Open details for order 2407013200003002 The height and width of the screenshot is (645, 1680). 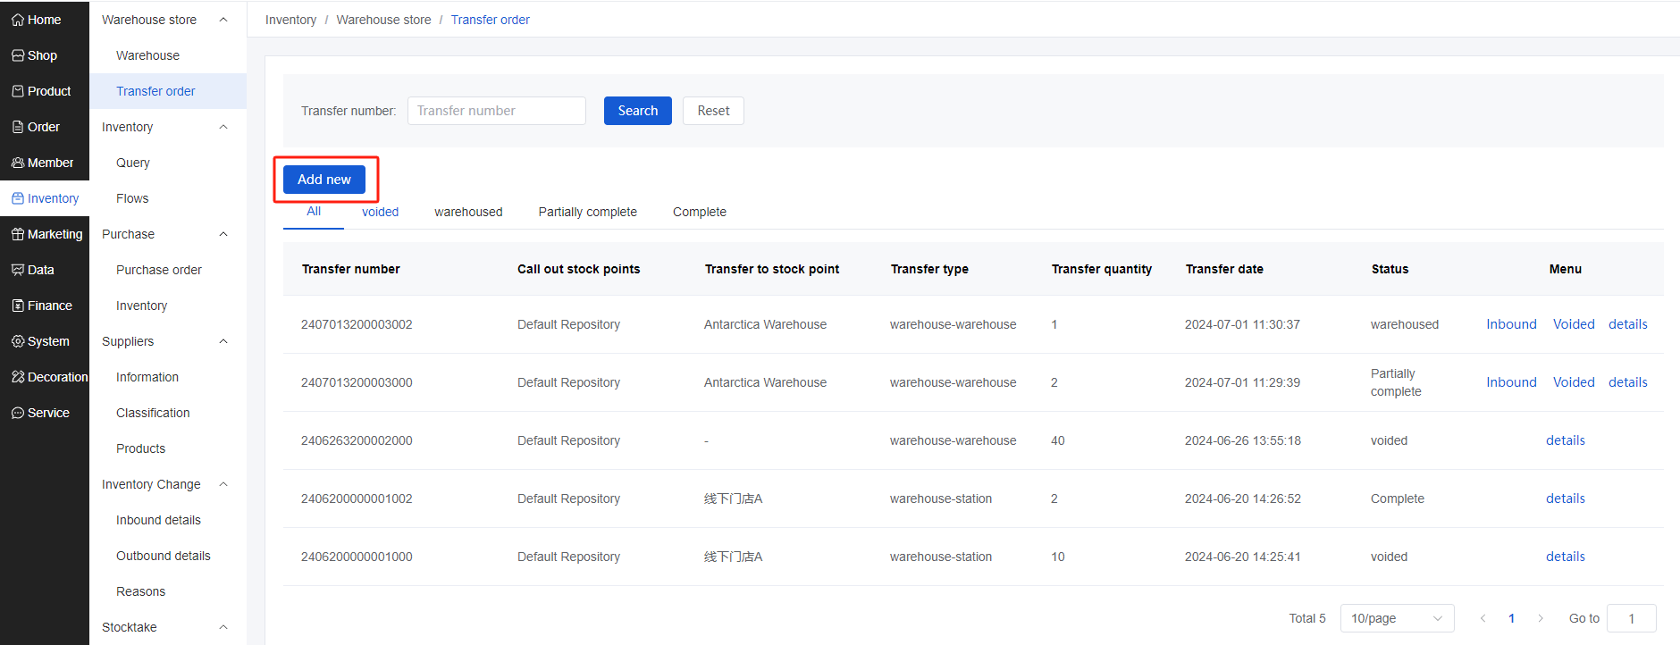pyautogui.click(x=1628, y=324)
